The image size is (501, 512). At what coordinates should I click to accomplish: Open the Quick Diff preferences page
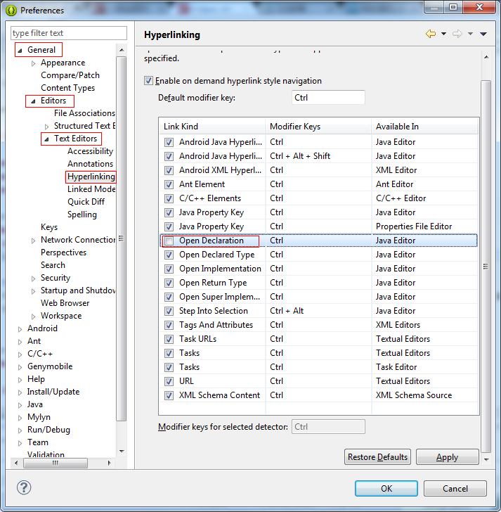click(86, 202)
